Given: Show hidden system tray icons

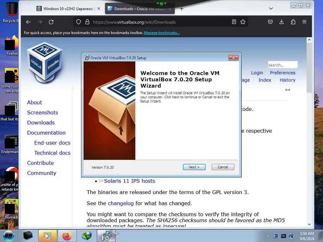Looking at the screenshot, I should tap(268, 236).
